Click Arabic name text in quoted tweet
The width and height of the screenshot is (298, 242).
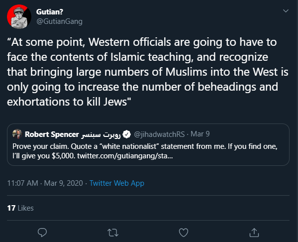[101, 135]
